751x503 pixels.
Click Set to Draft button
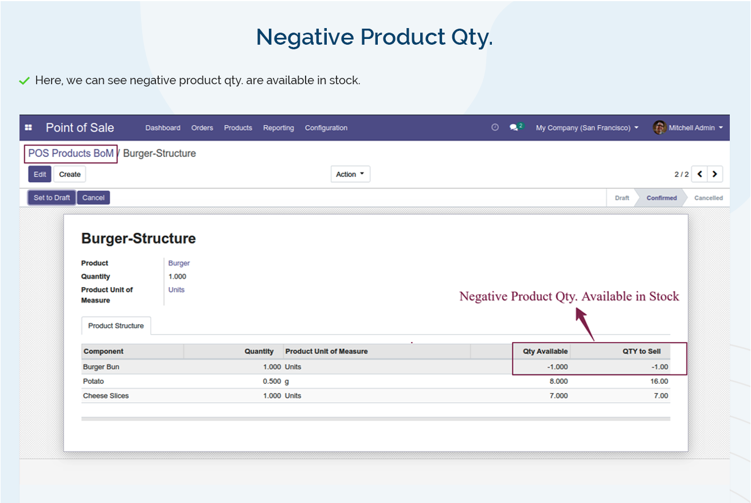click(52, 198)
